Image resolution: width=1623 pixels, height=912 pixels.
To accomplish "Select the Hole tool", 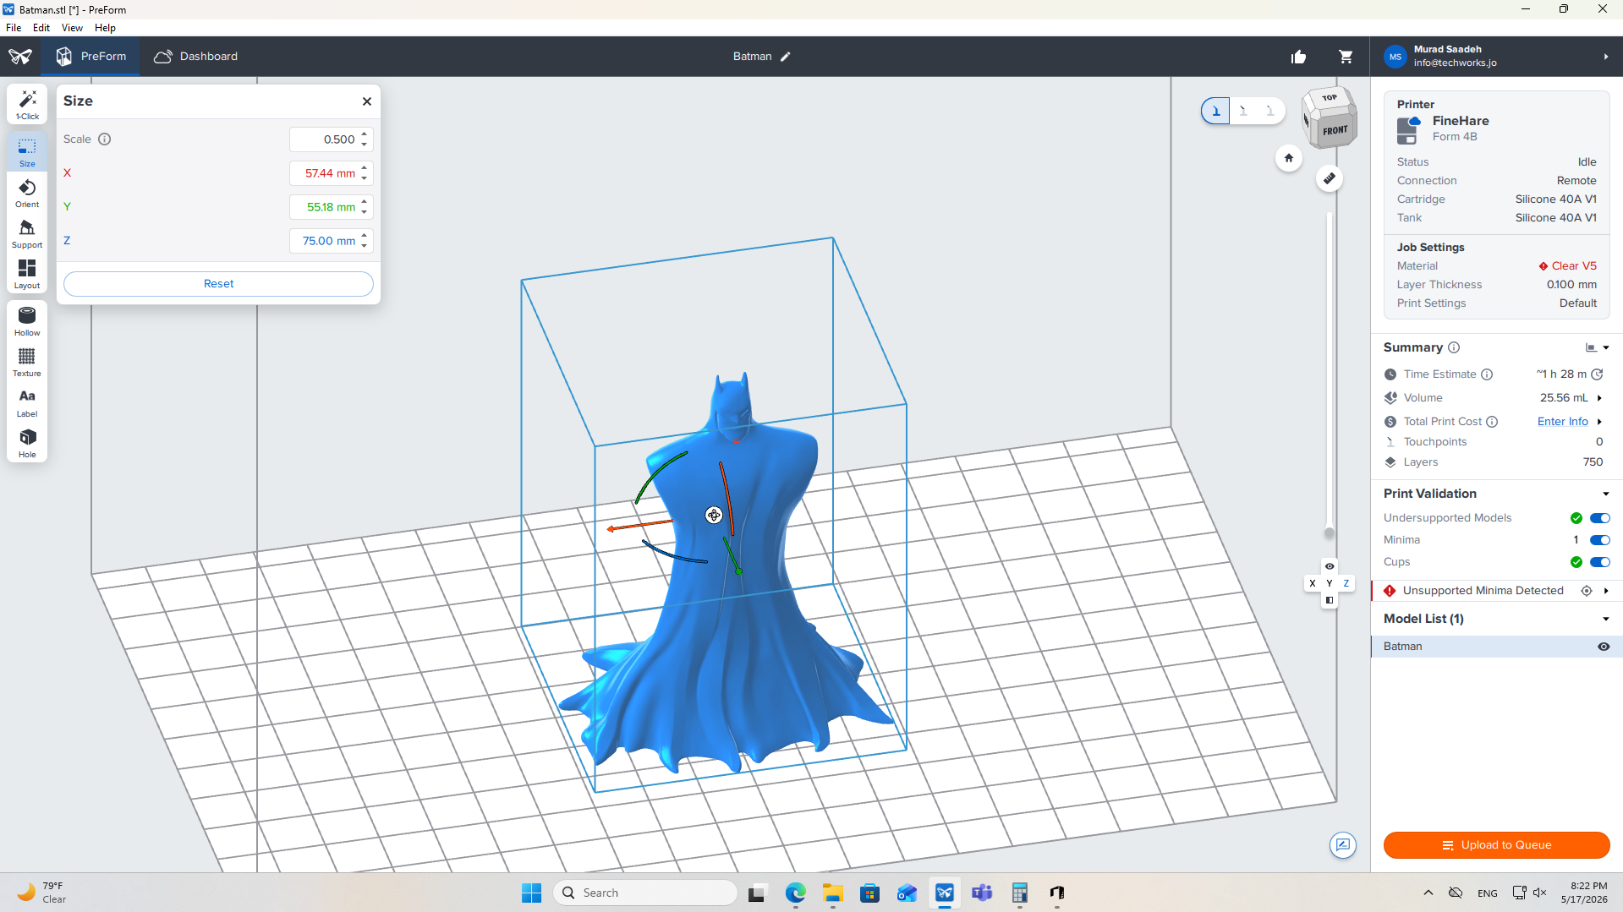I will click(x=27, y=443).
